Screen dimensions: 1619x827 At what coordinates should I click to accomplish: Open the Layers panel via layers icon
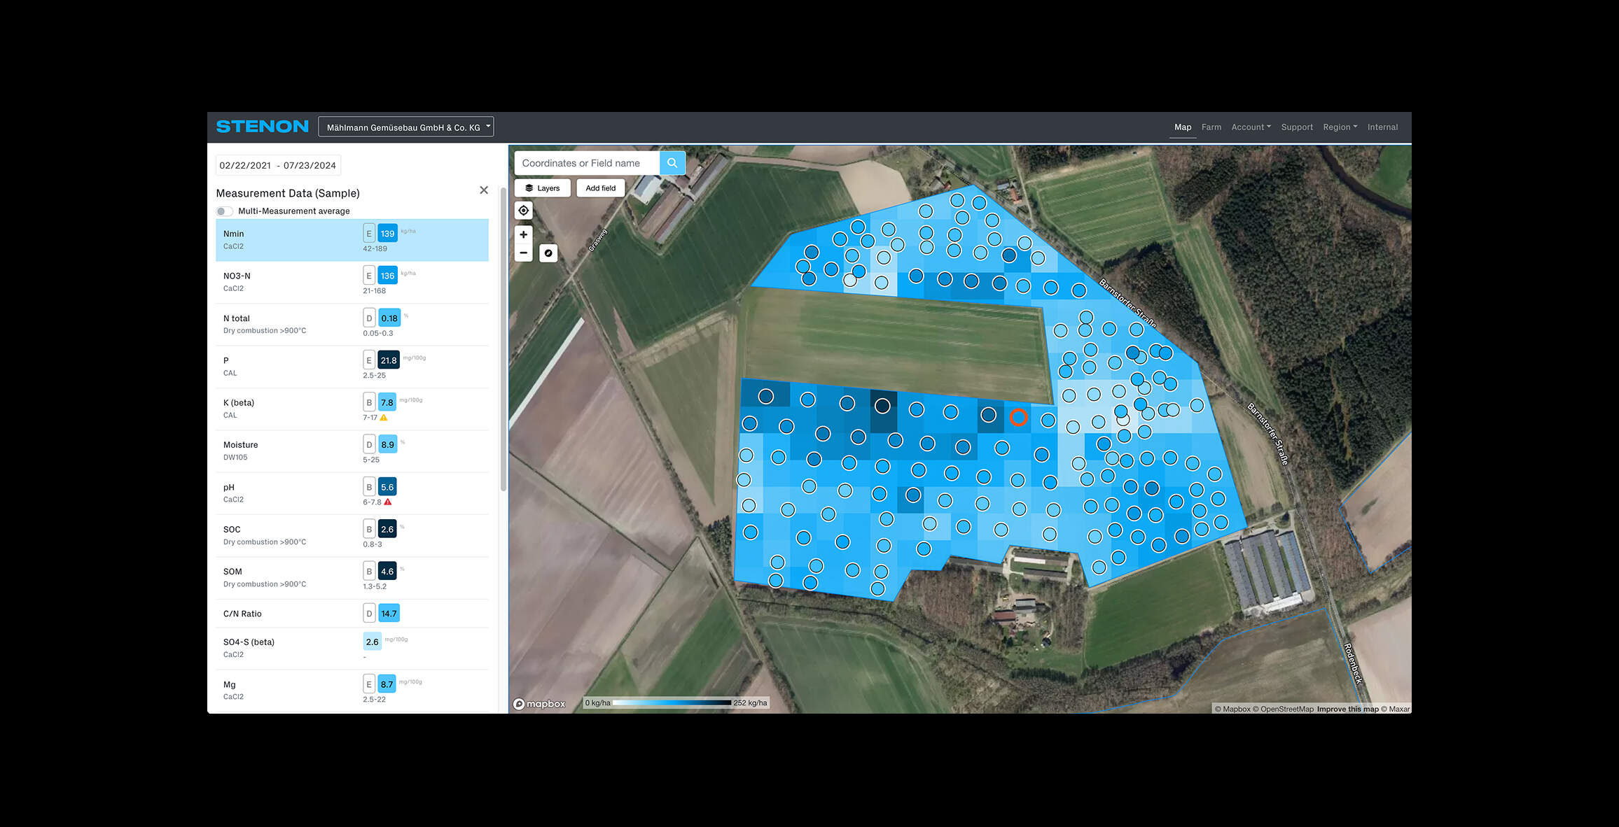(x=530, y=188)
